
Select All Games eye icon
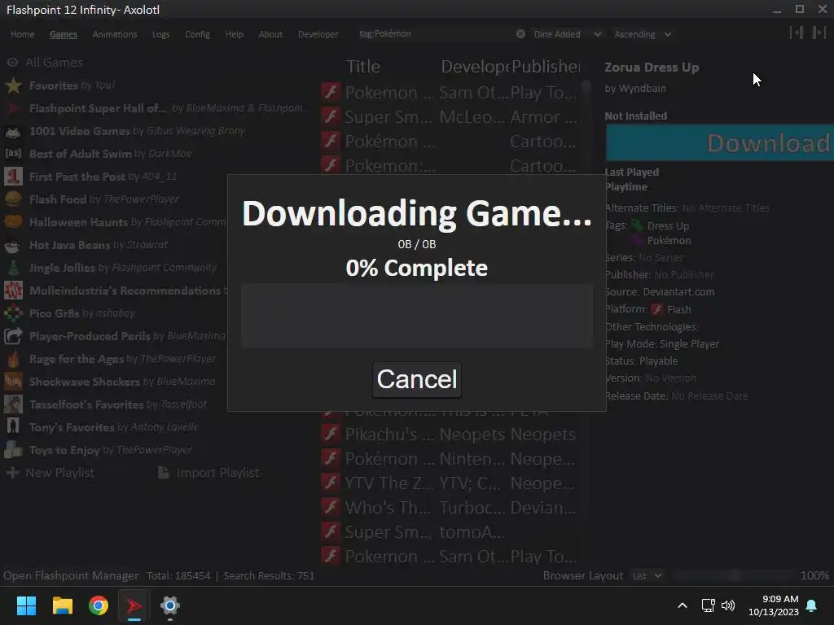[x=12, y=63]
